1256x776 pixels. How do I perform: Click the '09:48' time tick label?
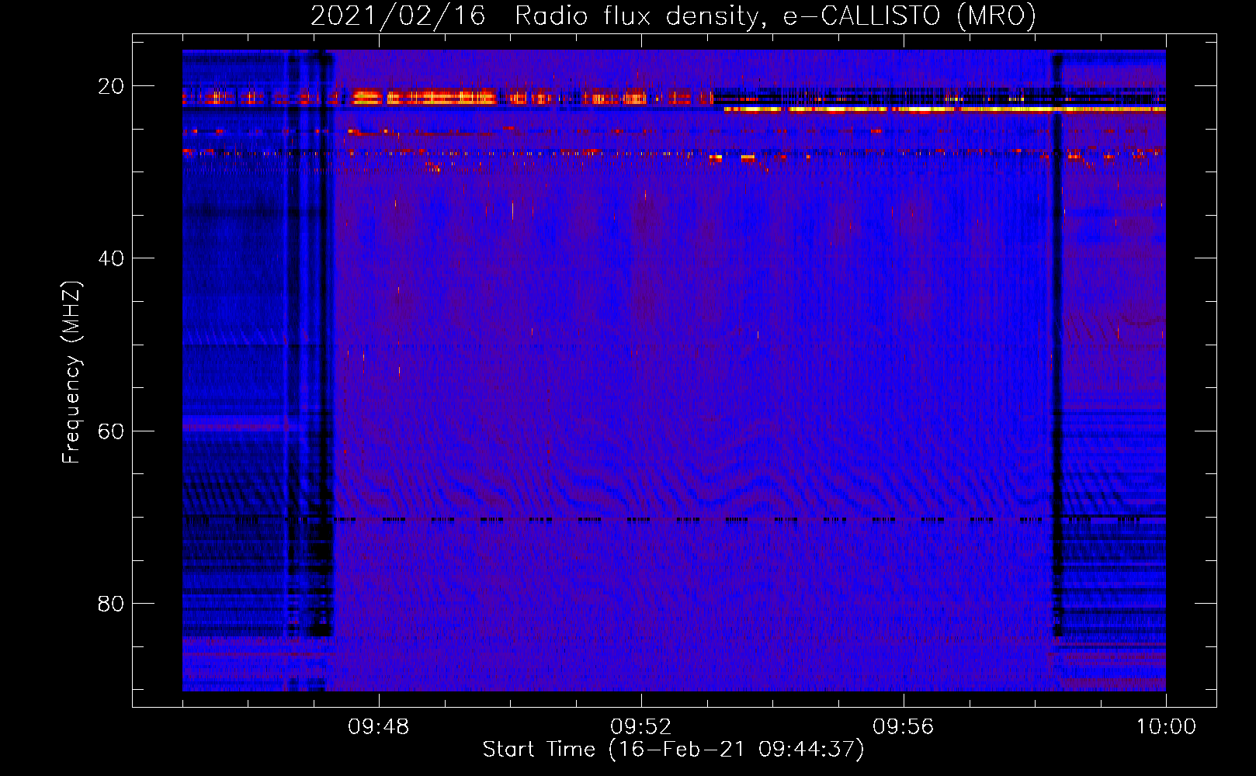(379, 727)
